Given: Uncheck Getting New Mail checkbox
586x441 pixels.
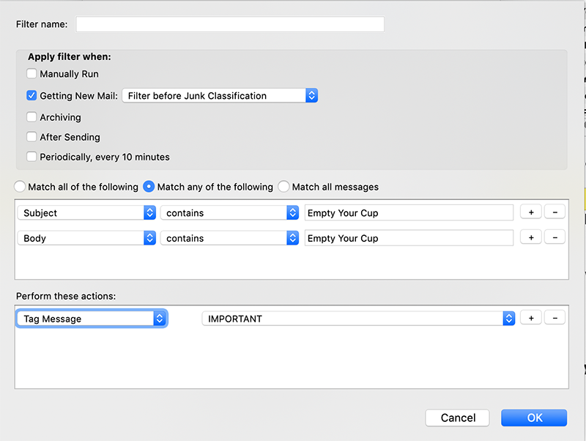Looking at the screenshot, I should 31,95.
